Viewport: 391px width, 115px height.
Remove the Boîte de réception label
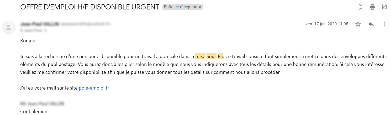(x=200, y=7)
